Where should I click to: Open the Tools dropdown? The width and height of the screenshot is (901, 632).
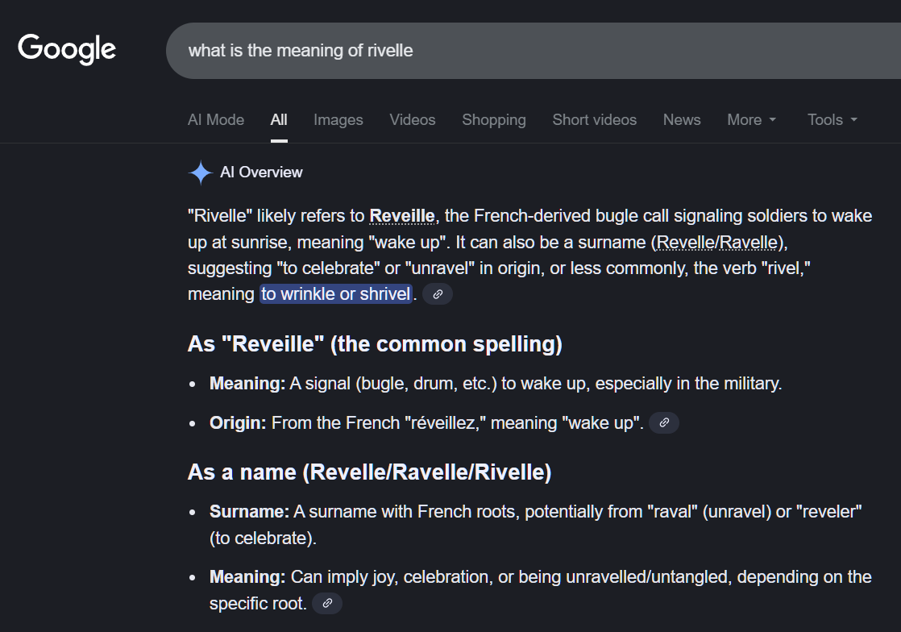click(832, 119)
